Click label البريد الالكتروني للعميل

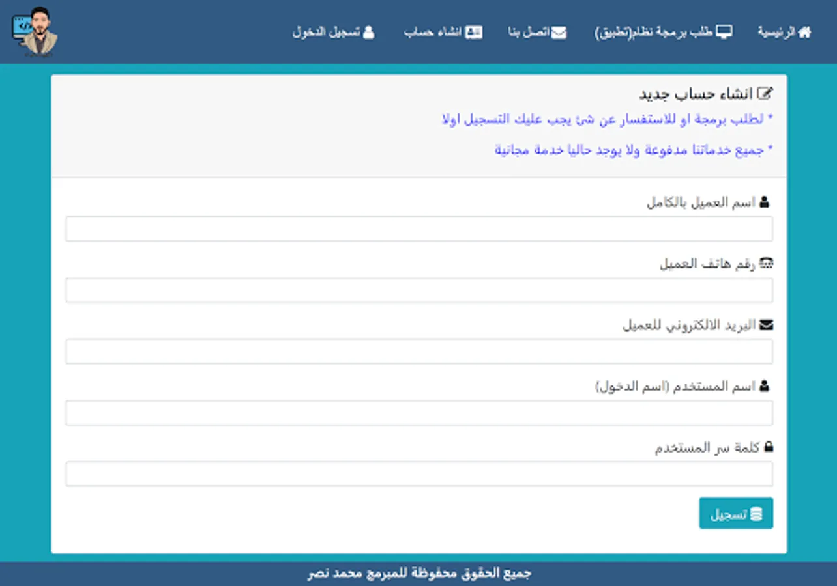point(689,325)
